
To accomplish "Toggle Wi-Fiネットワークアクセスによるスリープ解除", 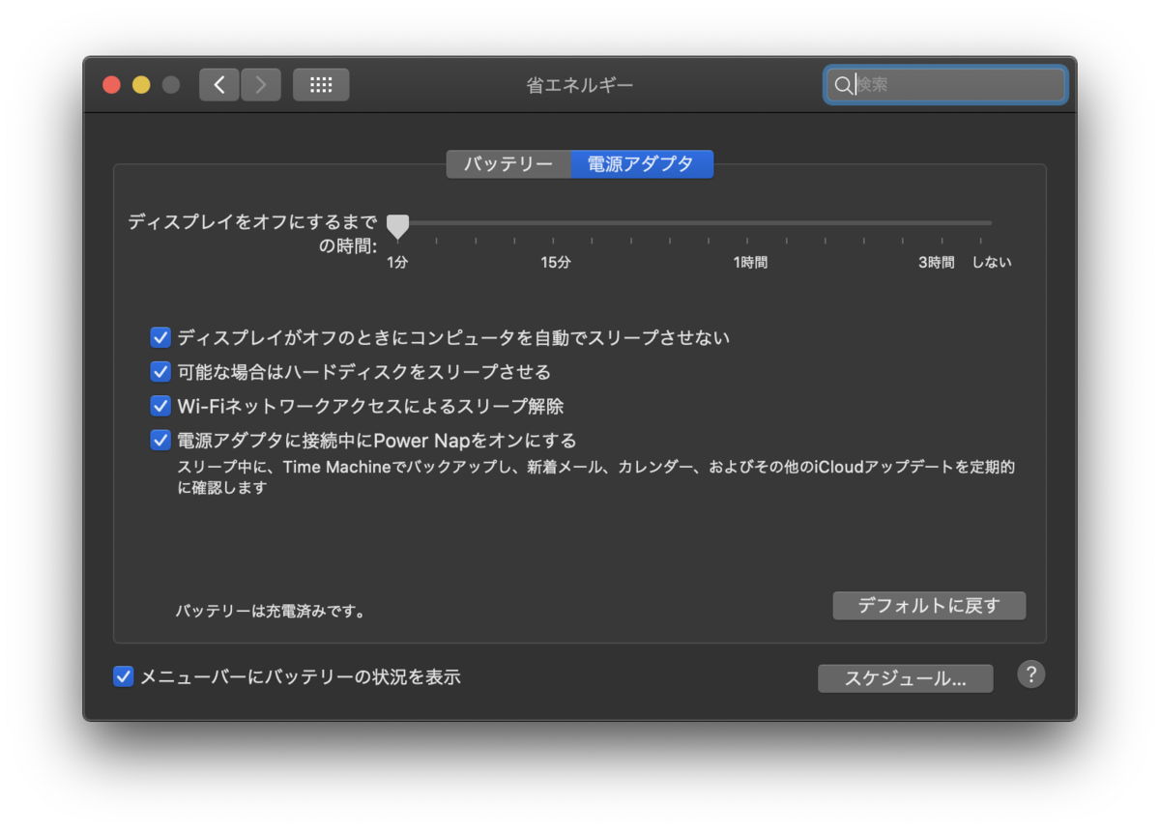I will pos(160,405).
